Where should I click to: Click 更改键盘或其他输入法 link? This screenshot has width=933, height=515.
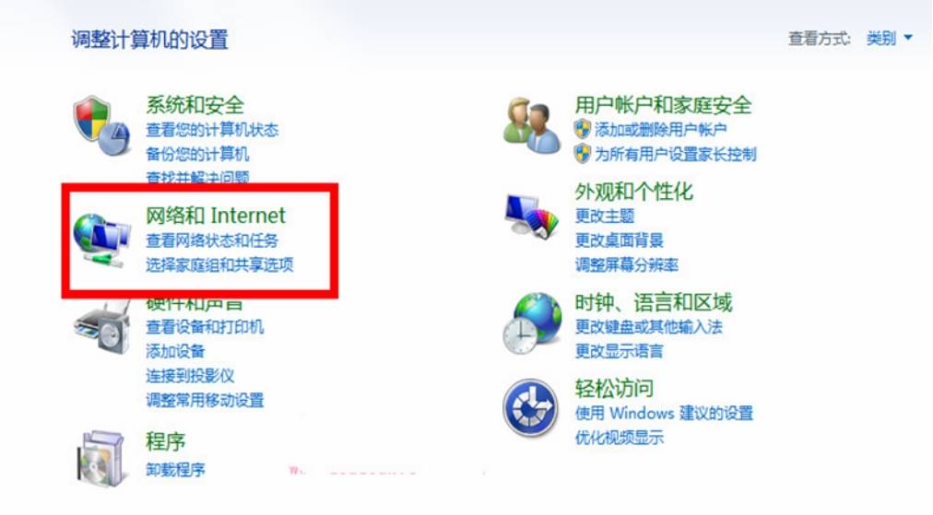649,327
